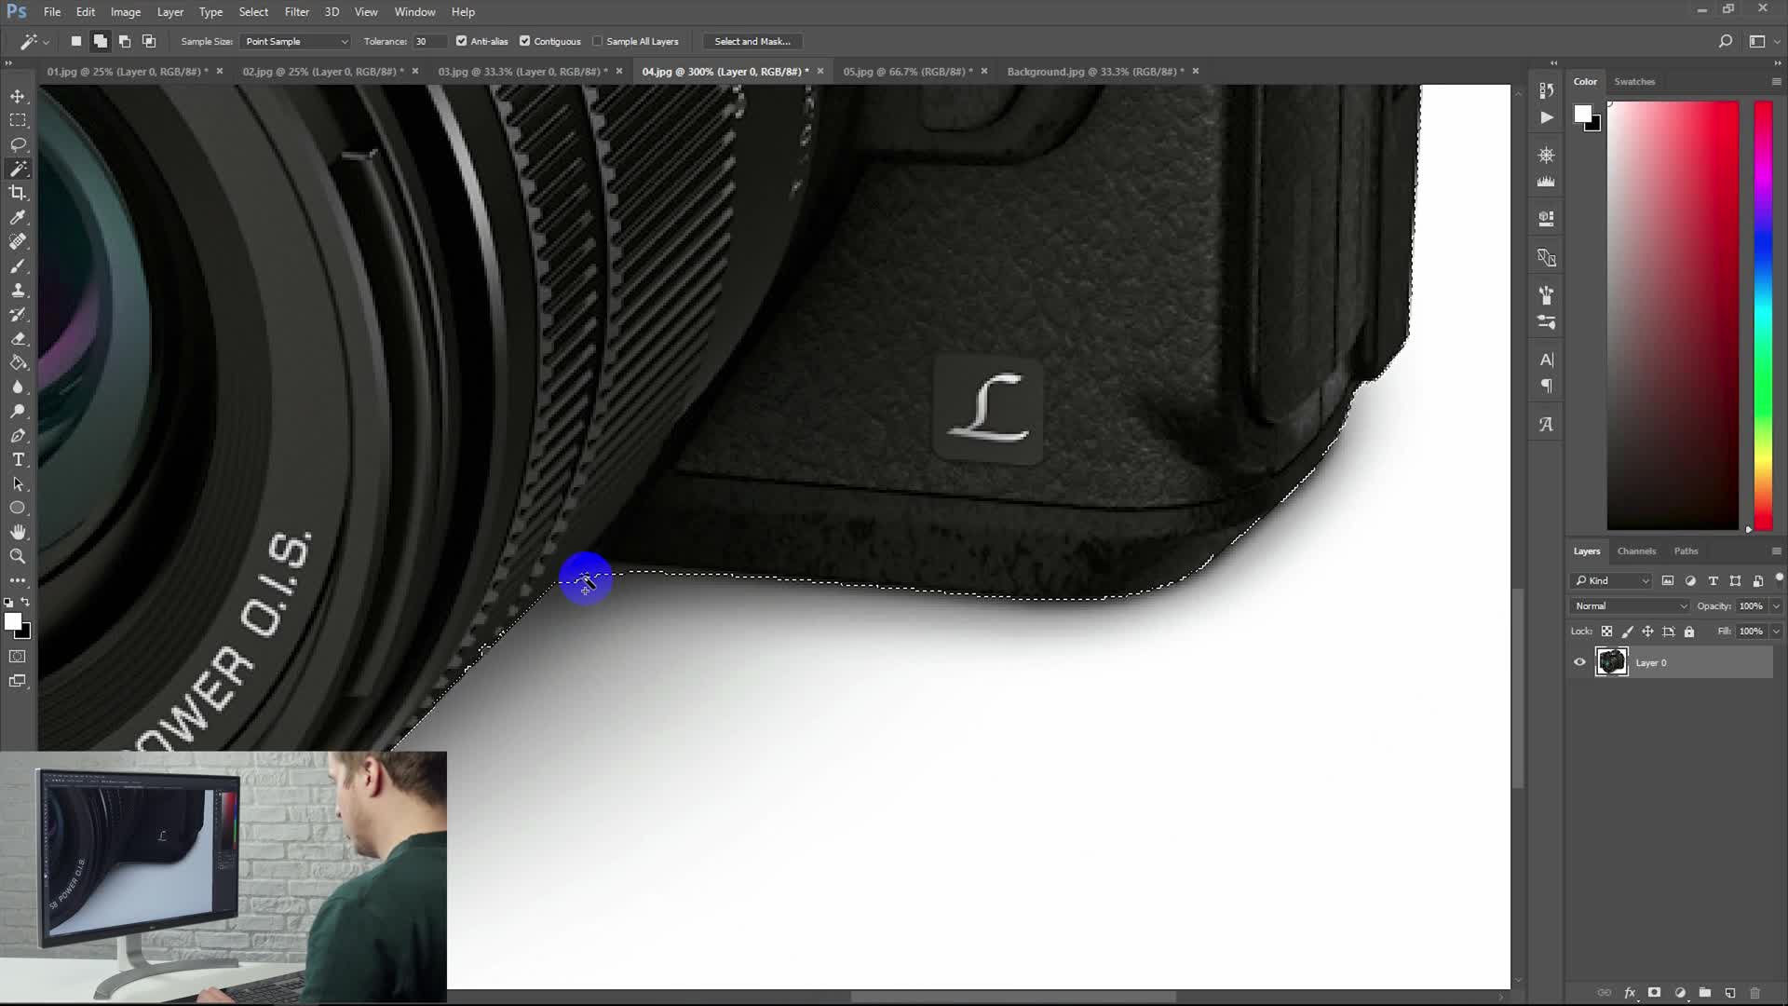The width and height of the screenshot is (1788, 1006).
Task: Select the Crop tool
Action: tap(18, 193)
